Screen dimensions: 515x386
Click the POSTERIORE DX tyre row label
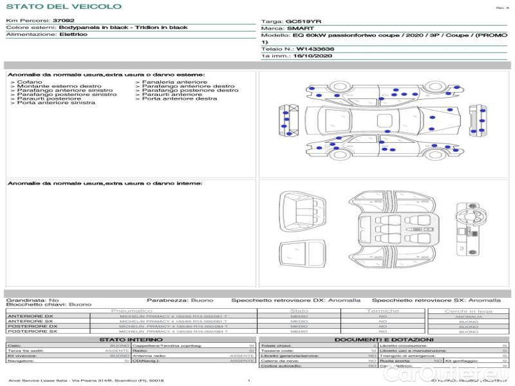click(33, 327)
